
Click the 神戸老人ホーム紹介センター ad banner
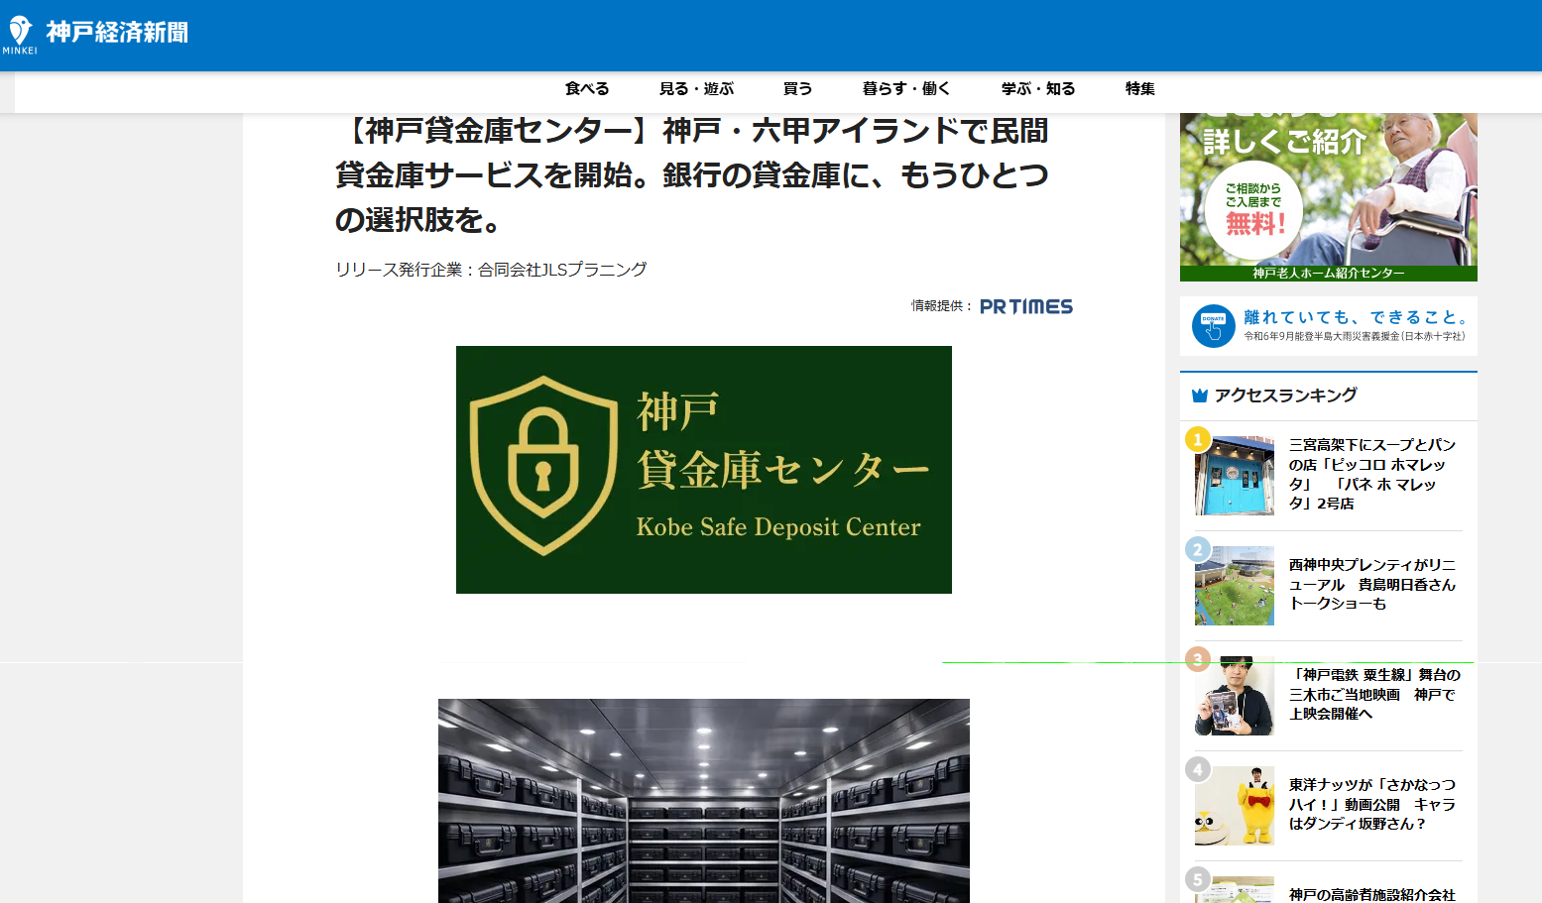pyautogui.click(x=1328, y=195)
